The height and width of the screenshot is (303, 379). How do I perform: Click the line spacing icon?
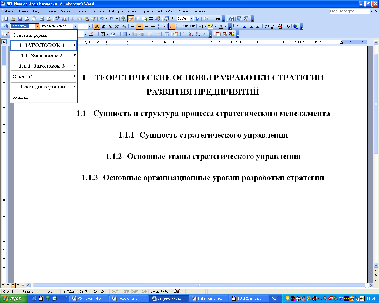click(160, 26)
